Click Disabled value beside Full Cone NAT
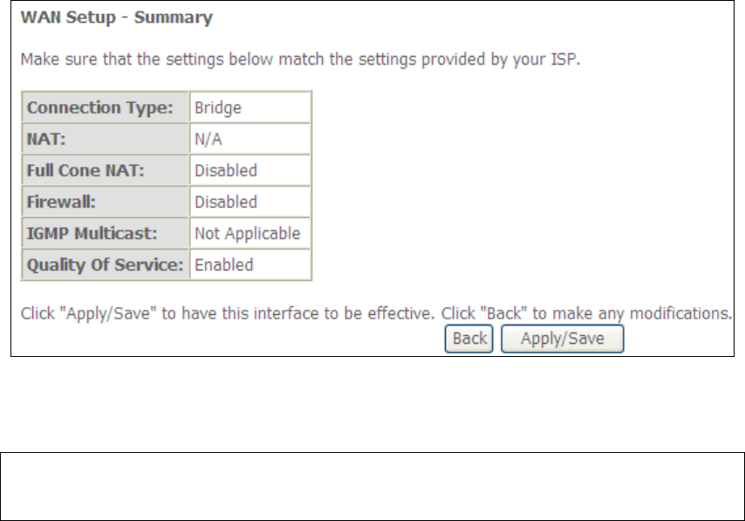The width and height of the screenshot is (745, 521). coord(249,171)
